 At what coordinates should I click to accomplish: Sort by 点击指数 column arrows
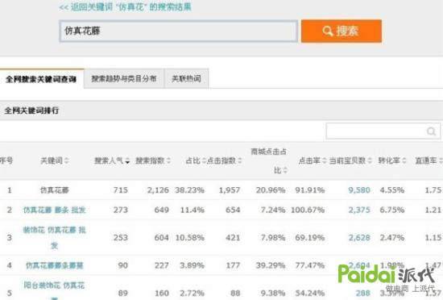click(239, 160)
